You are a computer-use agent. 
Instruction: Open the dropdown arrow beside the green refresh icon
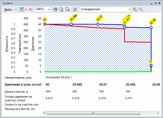point(26,9)
